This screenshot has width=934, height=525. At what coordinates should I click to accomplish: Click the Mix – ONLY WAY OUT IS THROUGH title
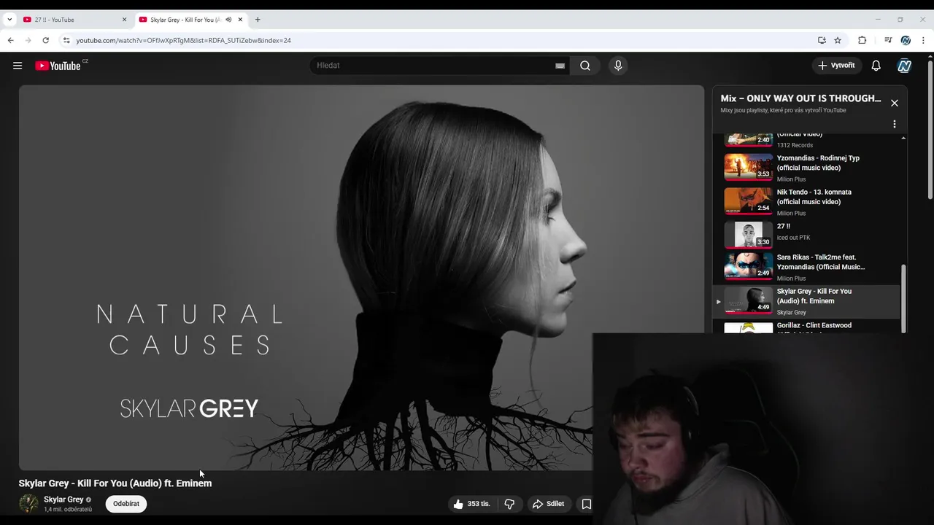800,98
